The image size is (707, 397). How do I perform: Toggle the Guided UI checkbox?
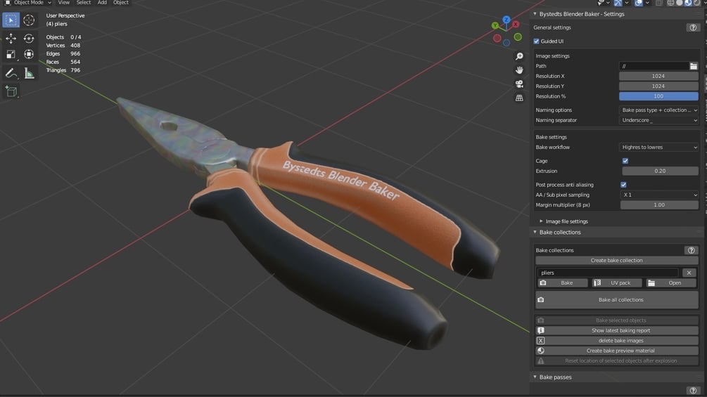click(537, 41)
